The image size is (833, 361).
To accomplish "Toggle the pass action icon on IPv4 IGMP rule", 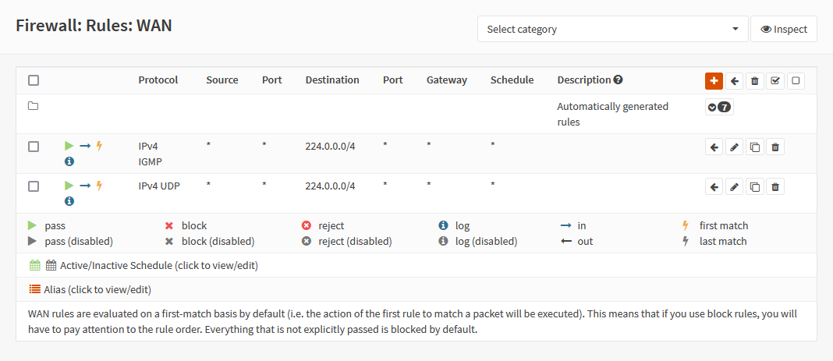I will (x=69, y=146).
